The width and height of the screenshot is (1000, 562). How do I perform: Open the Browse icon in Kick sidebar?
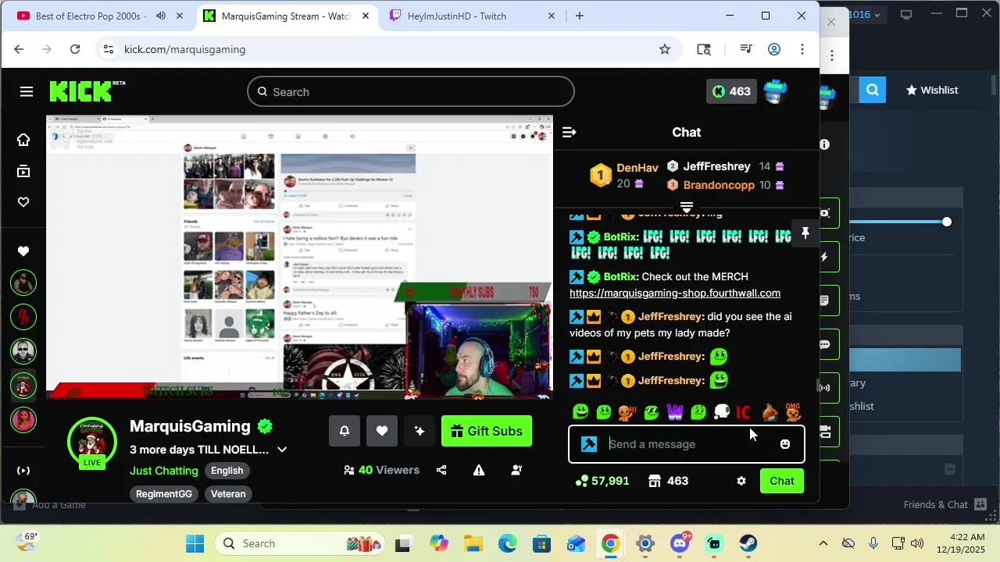coord(23,171)
